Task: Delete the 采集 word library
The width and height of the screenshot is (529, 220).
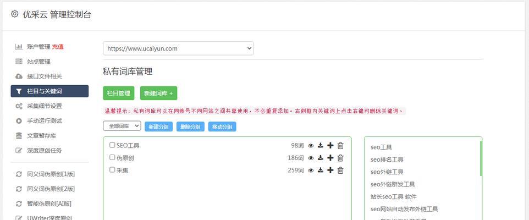Action: [x=340, y=170]
